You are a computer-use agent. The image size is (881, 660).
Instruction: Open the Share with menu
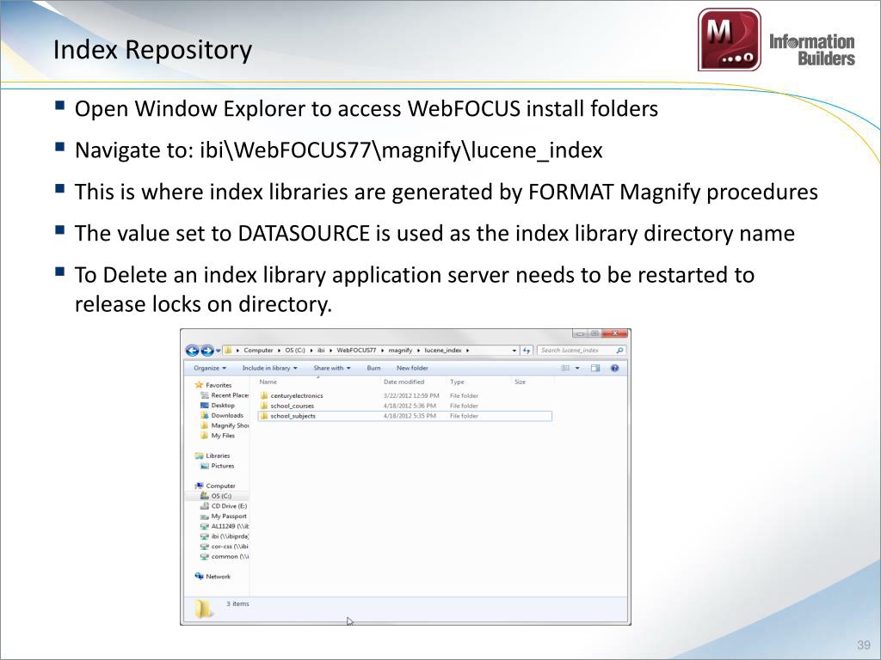click(x=331, y=368)
